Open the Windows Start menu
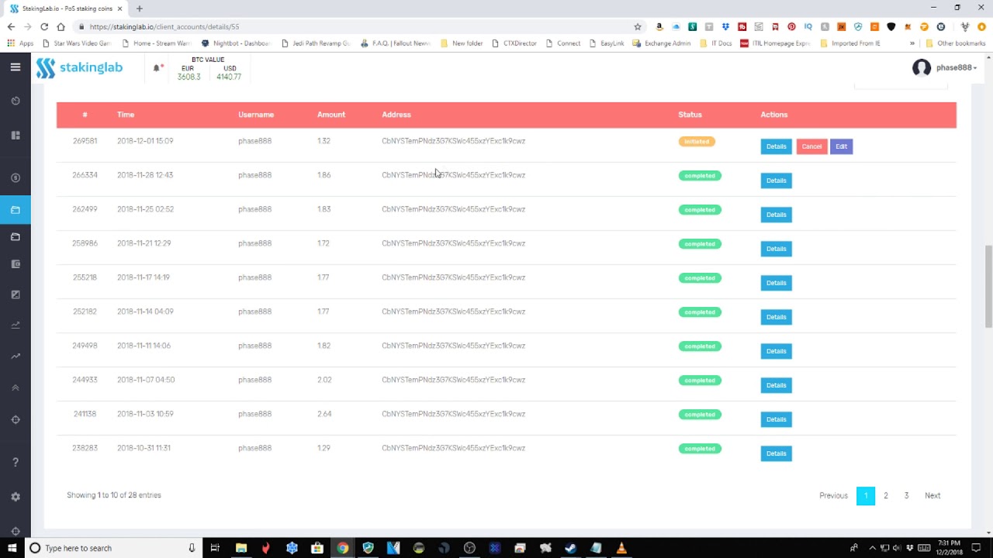 coord(12,548)
